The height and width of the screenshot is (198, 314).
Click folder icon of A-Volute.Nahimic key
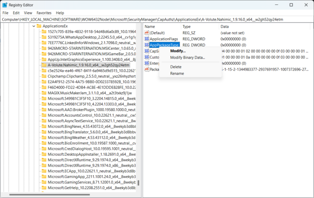pyautogui.click(x=44, y=65)
